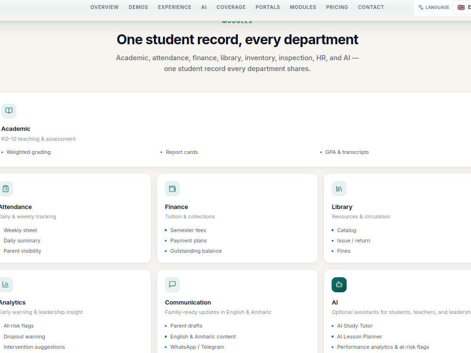The image size is (471, 353).
Task: Open the Overview nav item
Action: click(x=105, y=7)
